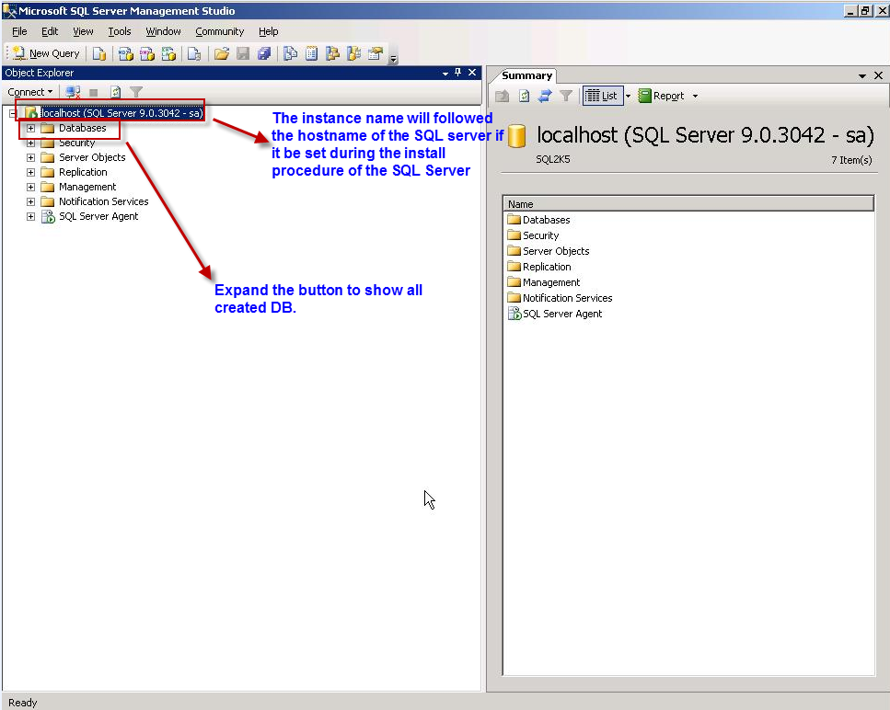This screenshot has height=710, width=890.
Task: Click the Open File folder icon
Action: 222,53
